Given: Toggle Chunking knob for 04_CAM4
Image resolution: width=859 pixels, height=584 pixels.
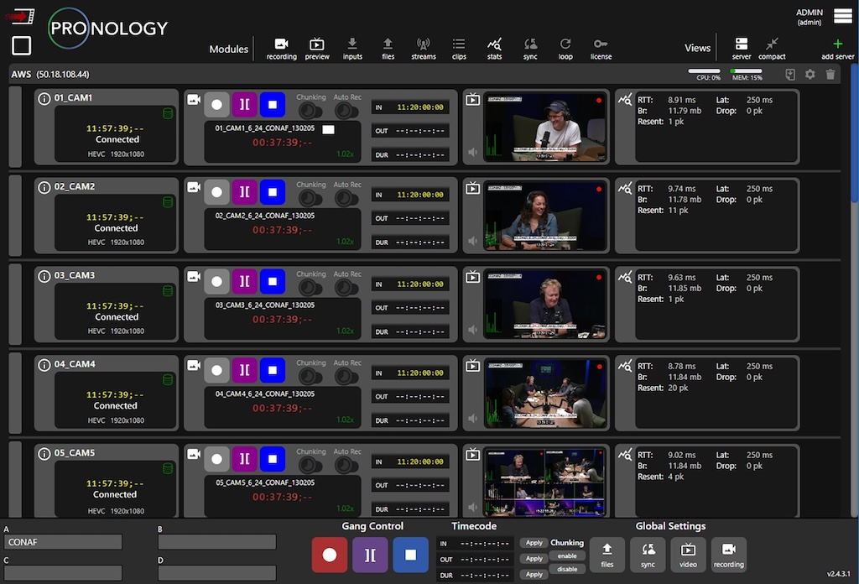Looking at the screenshot, I should coord(310,377).
